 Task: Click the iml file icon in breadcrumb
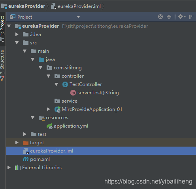click(x=54, y=6)
